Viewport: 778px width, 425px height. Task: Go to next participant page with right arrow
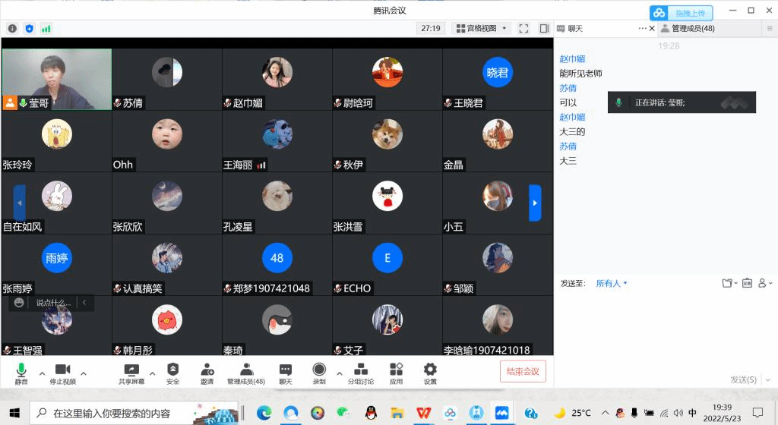[535, 203]
